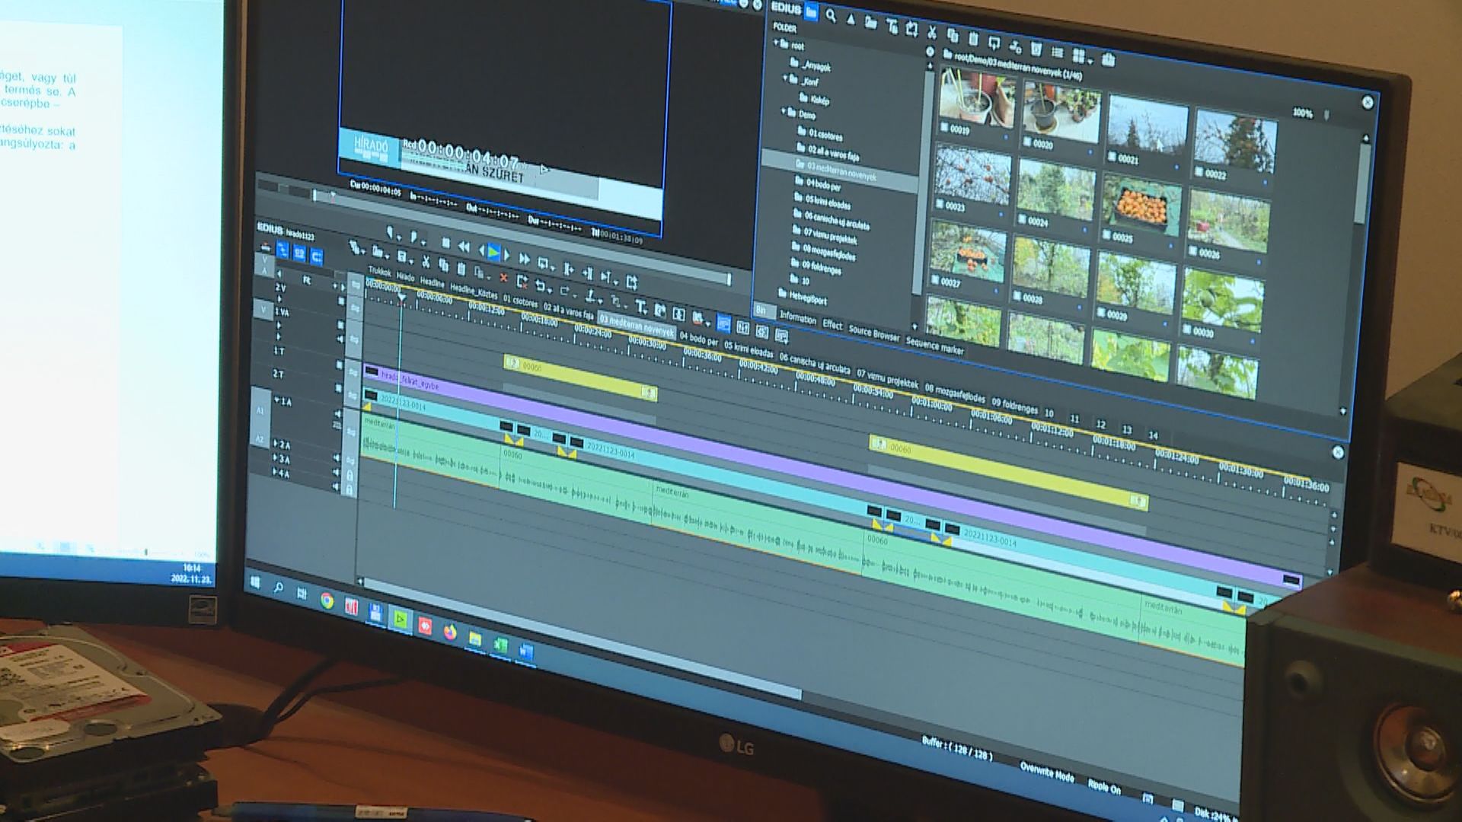Screen dimensions: 1462x822
Task: Collapse the 1 A audio track
Action: [x=276, y=400]
